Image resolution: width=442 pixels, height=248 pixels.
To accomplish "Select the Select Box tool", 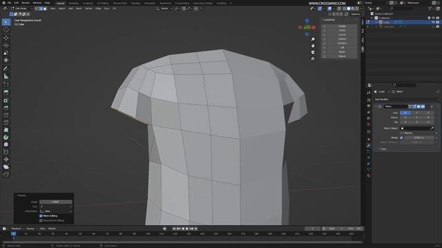I will pos(6,22).
